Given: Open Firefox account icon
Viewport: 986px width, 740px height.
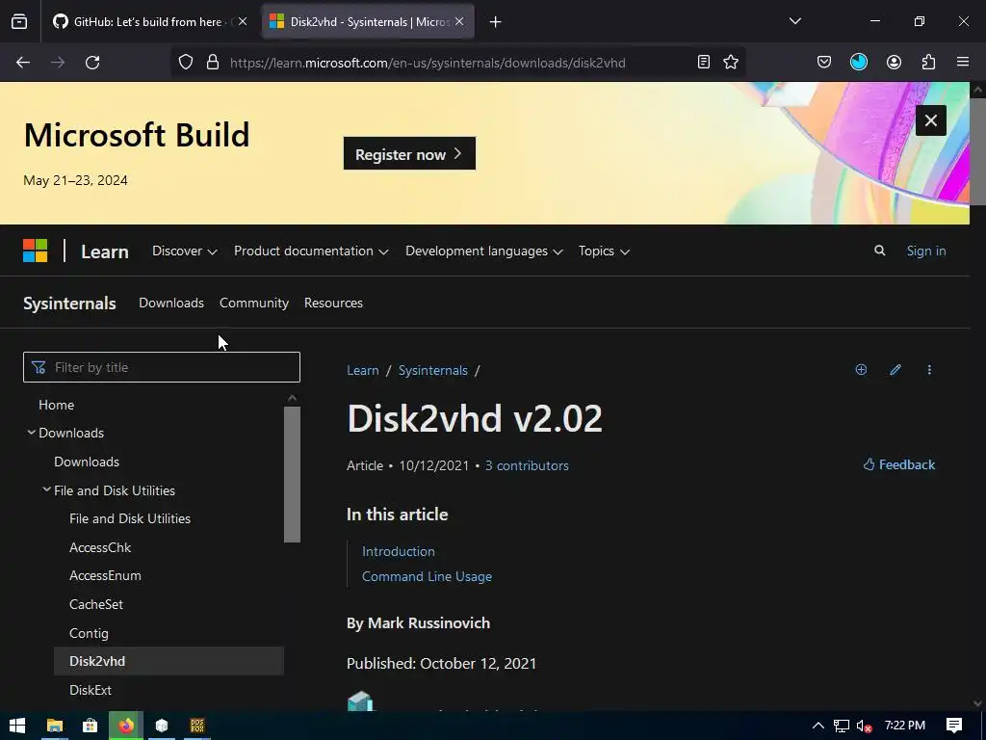Looking at the screenshot, I should 894,62.
